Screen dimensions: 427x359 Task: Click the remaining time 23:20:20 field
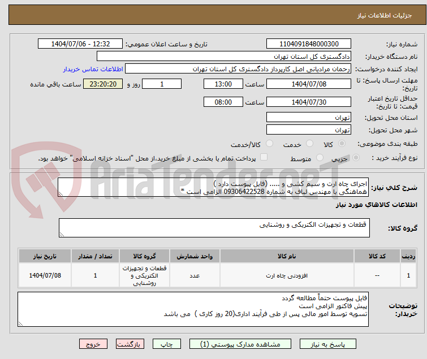tap(103, 84)
